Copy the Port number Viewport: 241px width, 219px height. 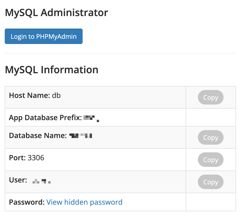pos(210,160)
